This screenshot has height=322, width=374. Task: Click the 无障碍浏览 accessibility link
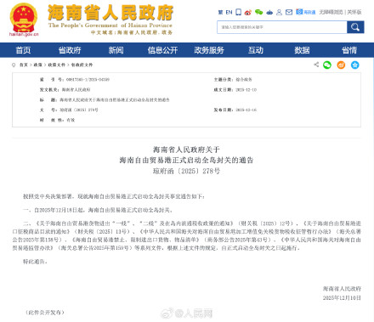tap(331, 12)
